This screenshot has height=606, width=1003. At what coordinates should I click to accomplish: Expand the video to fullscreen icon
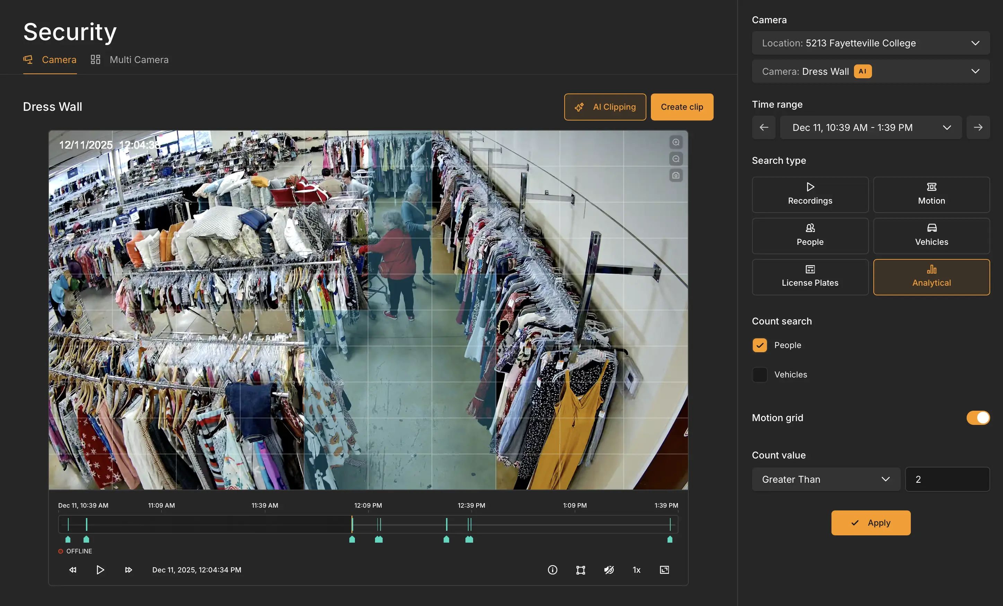click(x=664, y=569)
